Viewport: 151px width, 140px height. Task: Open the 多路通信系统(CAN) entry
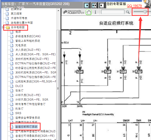28,36
